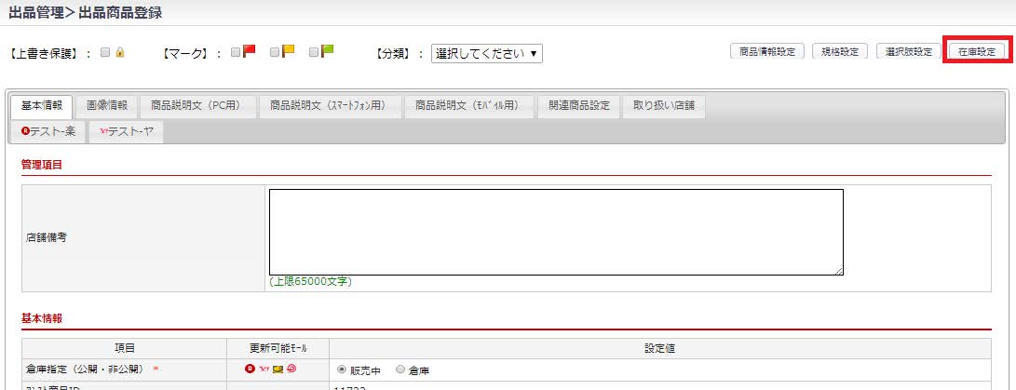Viewport: 1016px width, 390px height.
Task: Click the 店舗備考 row label
Action: pyautogui.click(x=46, y=237)
